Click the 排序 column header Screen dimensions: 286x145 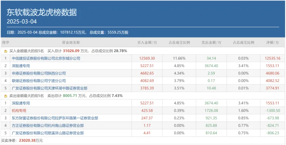[x=5, y=42]
